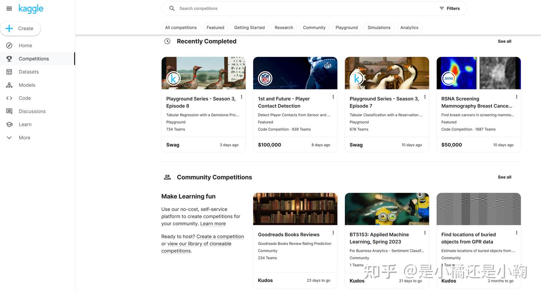Click the Kaggle badge on Episode 8 card
Screen dimensions: 541x293
pyautogui.click(x=174, y=79)
